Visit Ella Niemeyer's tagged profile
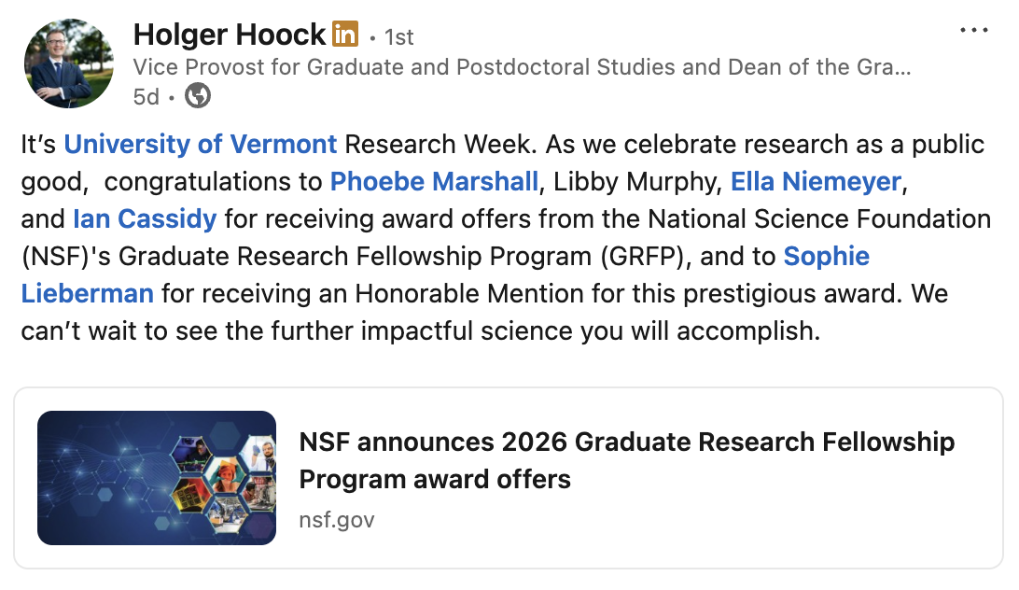 (816, 182)
